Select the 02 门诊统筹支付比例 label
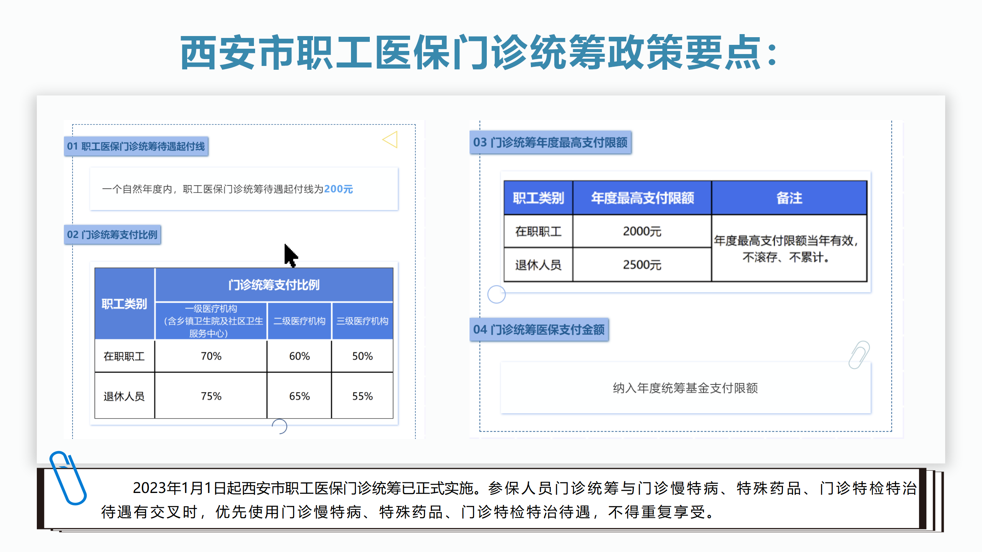Viewport: 982px width, 552px height. (112, 235)
